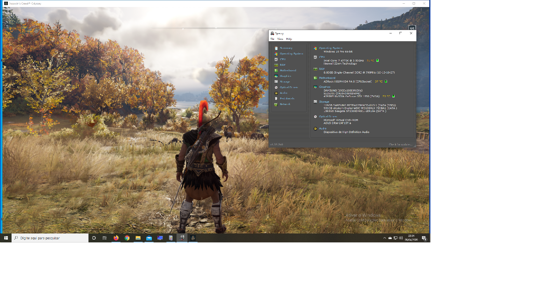
Task: Select Storage in the Speccy sidebar
Action: click(285, 82)
